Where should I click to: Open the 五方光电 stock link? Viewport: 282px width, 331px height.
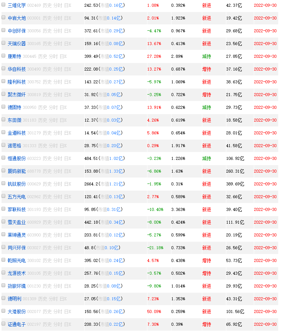17,197
